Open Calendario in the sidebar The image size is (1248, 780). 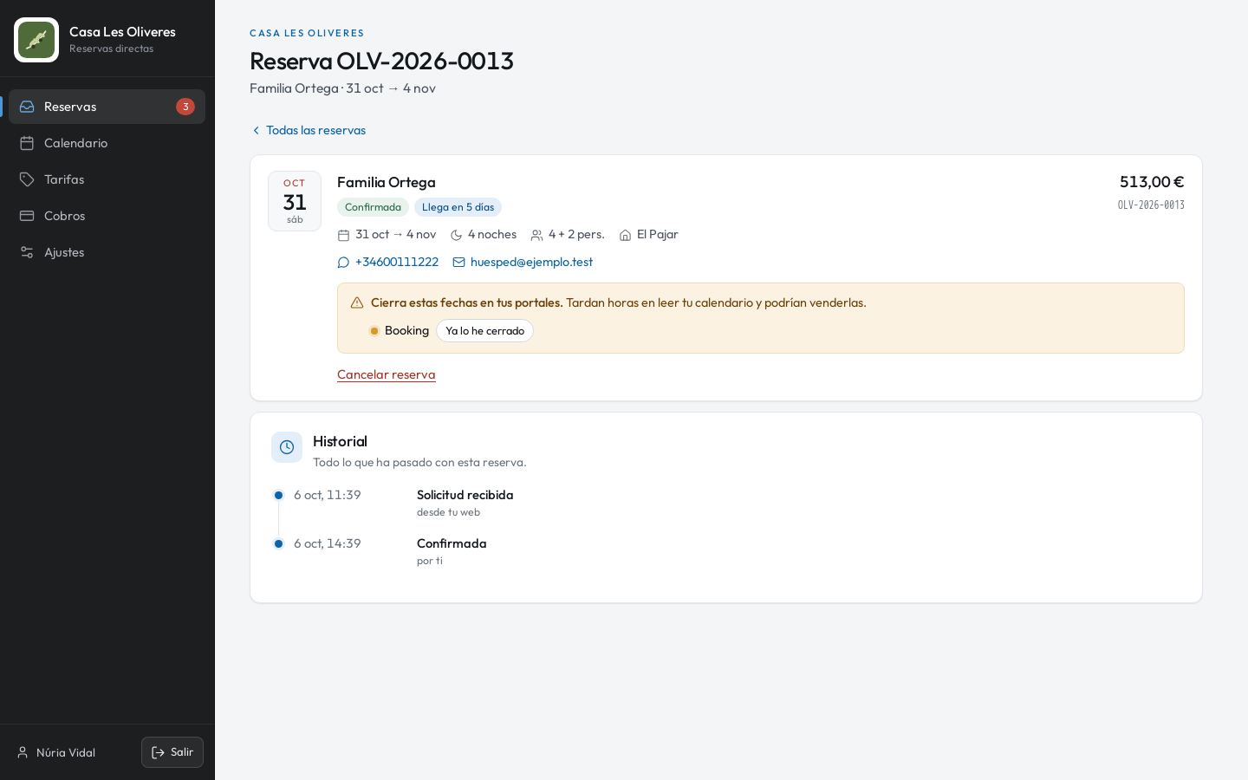(107, 143)
